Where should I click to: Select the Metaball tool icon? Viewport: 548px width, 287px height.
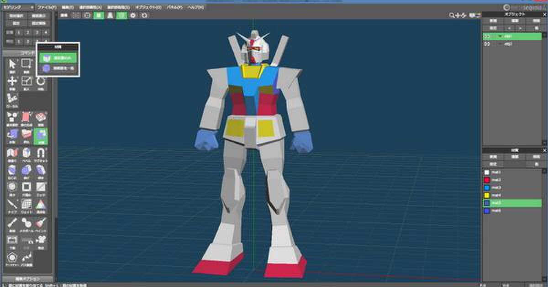tap(26, 225)
